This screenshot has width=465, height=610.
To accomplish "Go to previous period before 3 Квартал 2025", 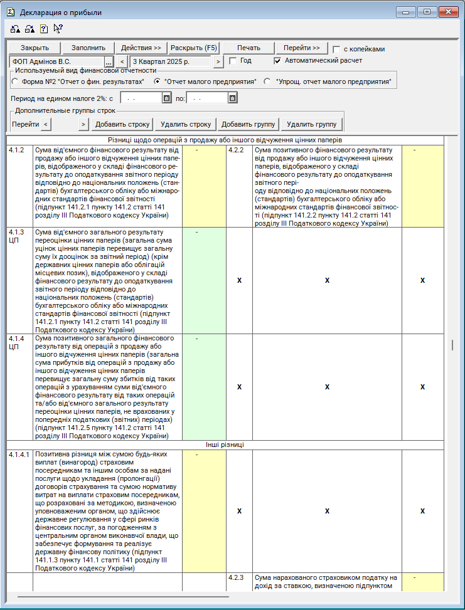I will click(x=122, y=61).
